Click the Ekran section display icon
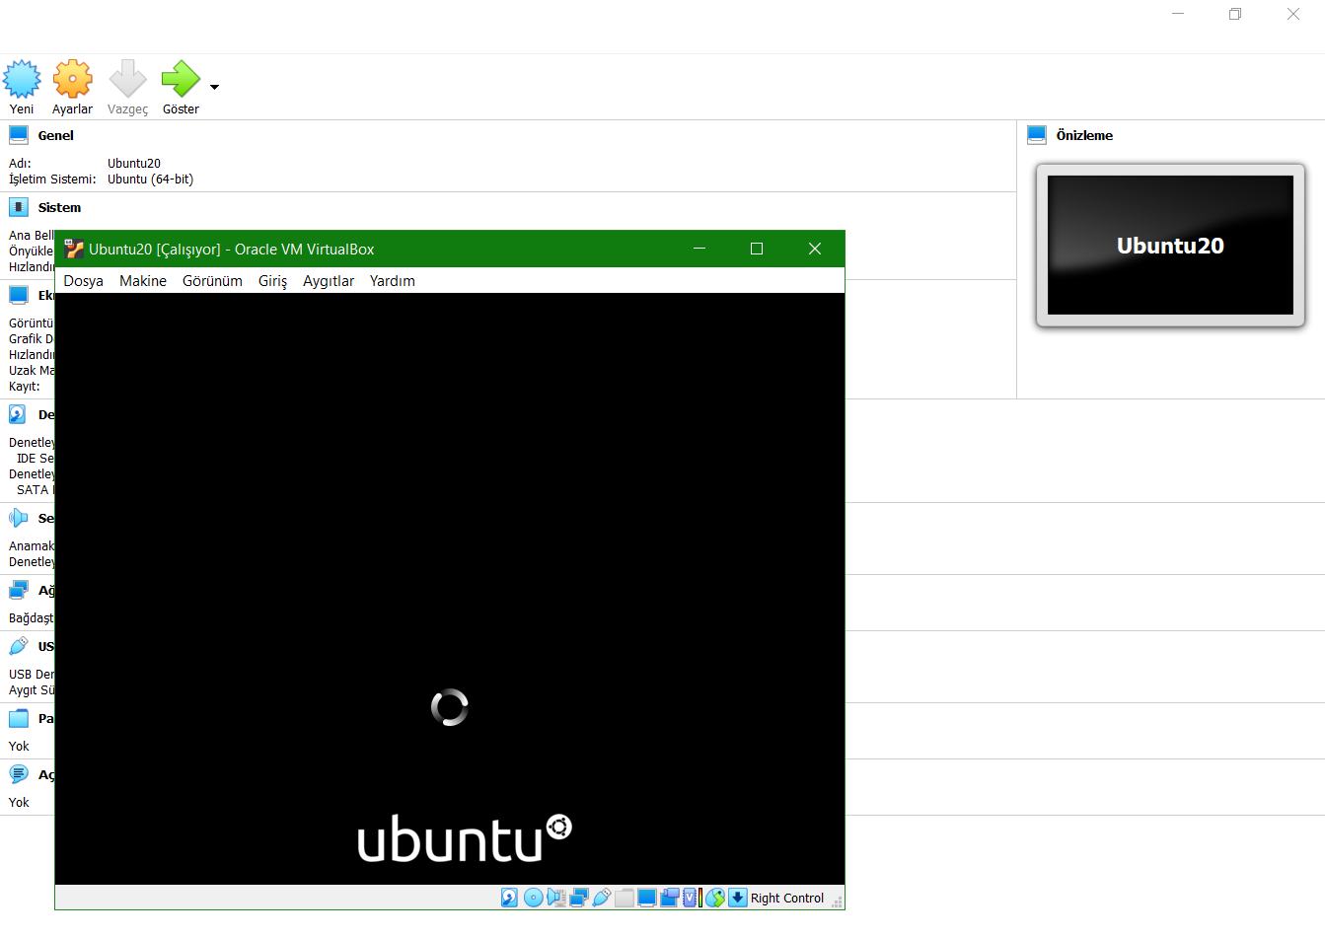 (19, 295)
